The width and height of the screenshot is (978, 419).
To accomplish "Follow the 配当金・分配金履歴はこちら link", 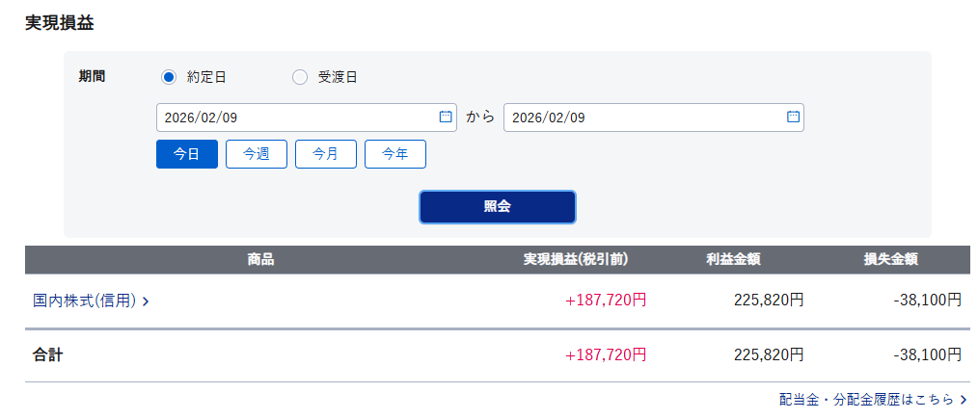I will [866, 399].
